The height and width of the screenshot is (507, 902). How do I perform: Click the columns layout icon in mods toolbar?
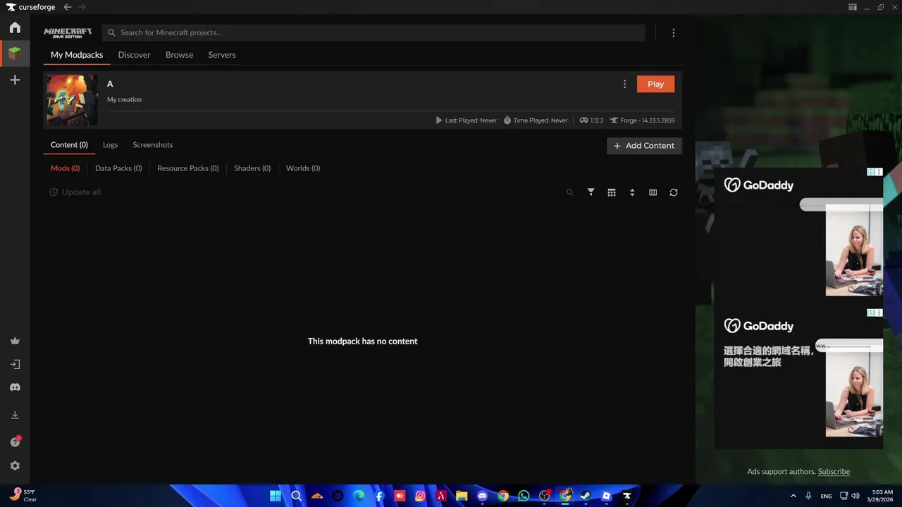coord(653,192)
